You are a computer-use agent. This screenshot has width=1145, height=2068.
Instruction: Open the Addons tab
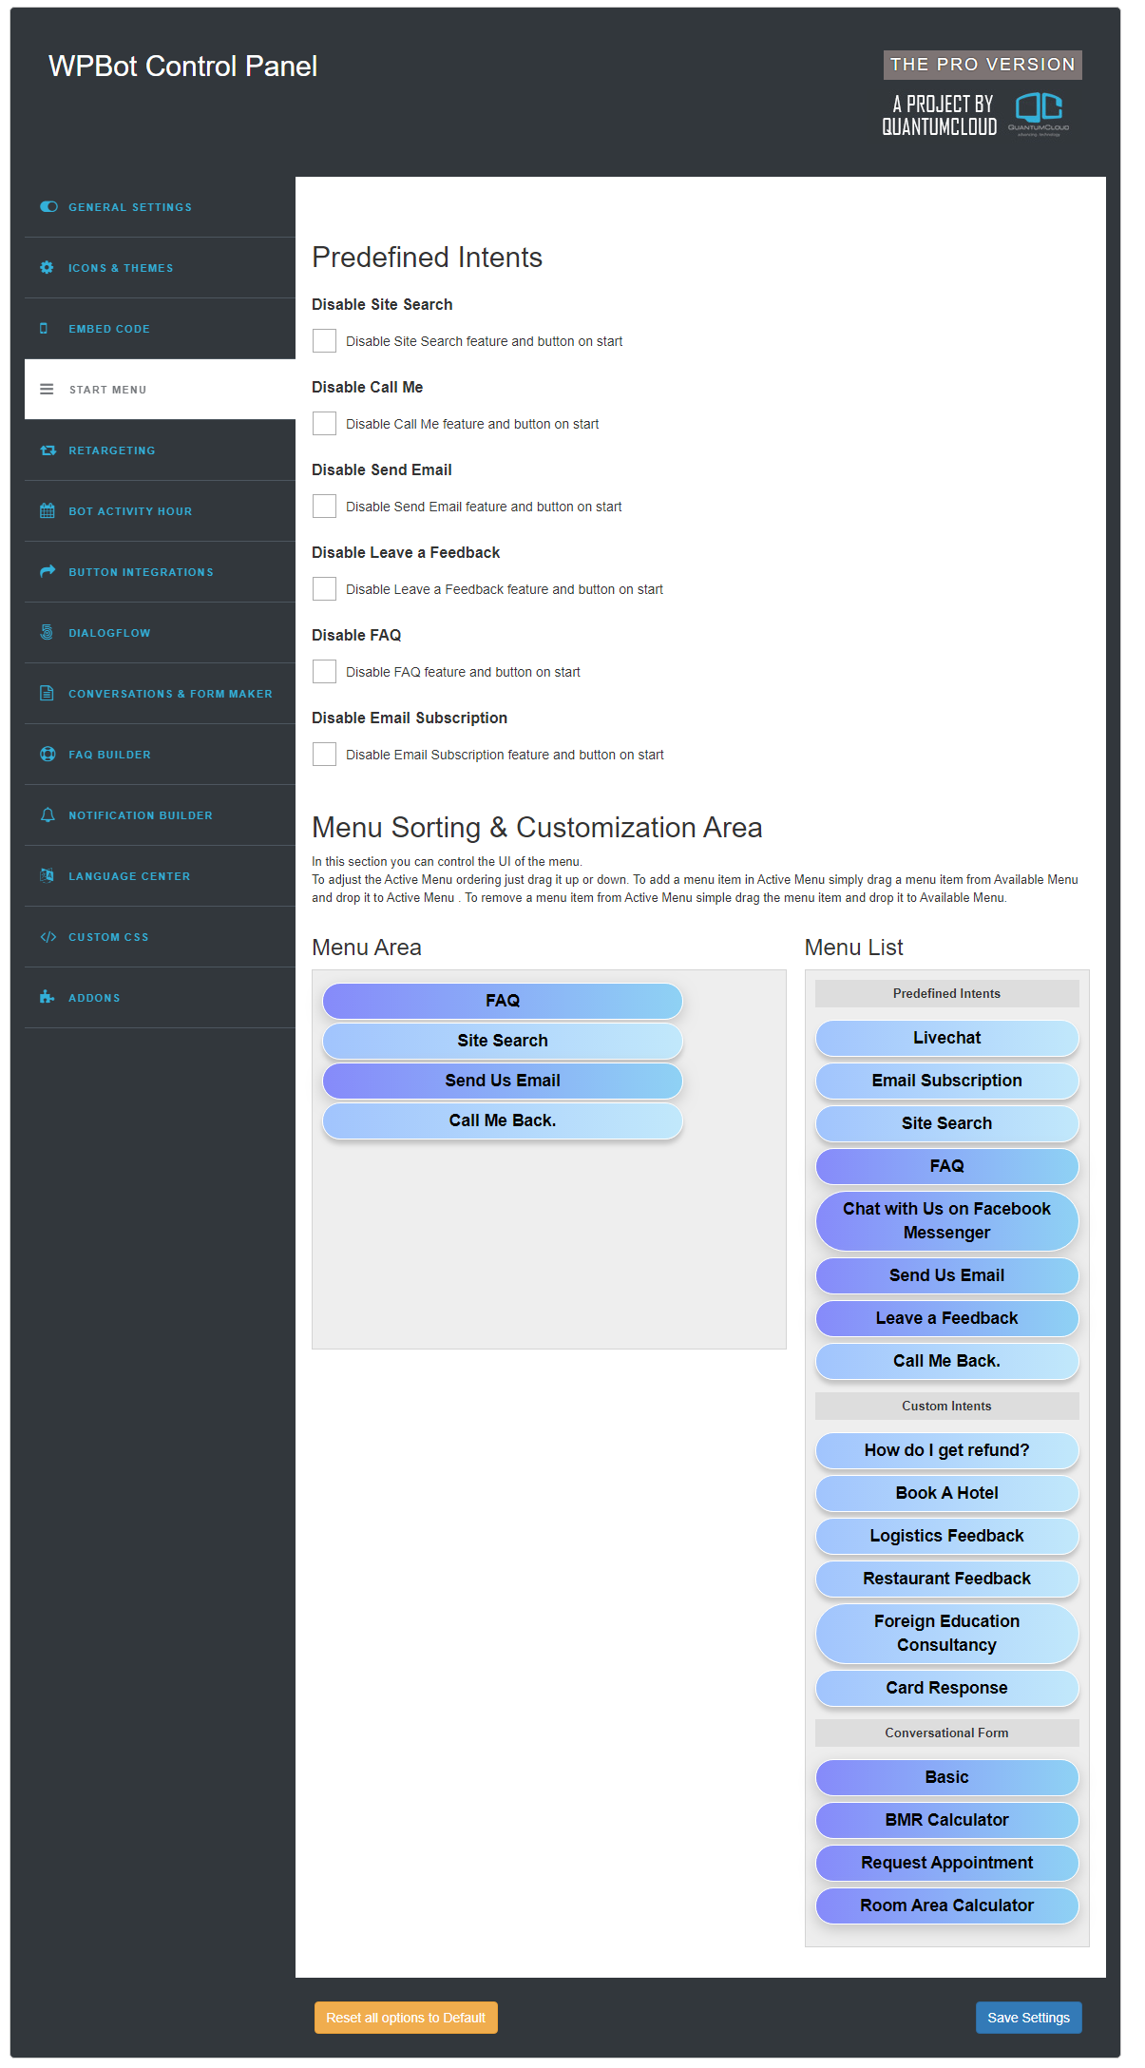point(160,998)
